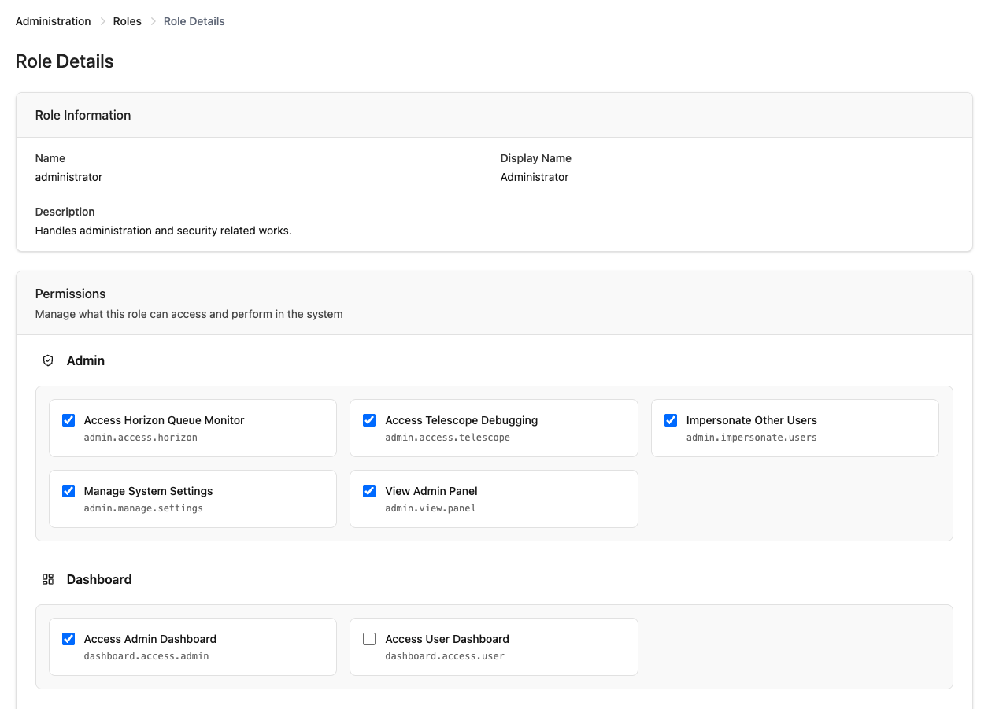Click the grid icon beside Dashboard section
This screenshot has width=988, height=709.
48,578
